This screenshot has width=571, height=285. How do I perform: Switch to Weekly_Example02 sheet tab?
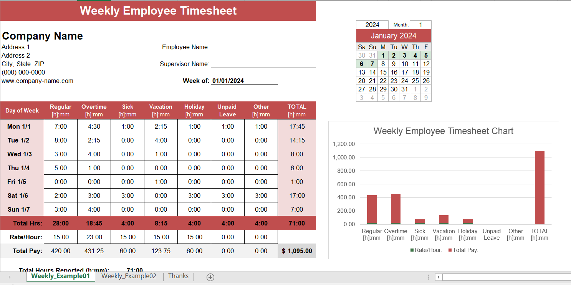pyautogui.click(x=129, y=276)
